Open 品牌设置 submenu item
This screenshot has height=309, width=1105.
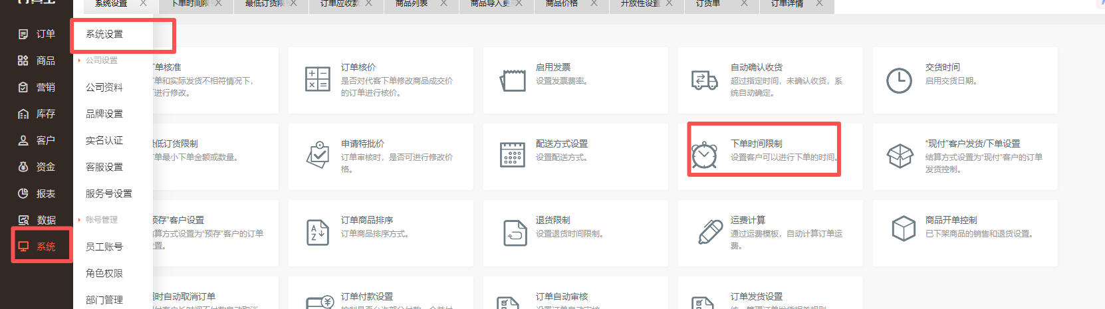[104, 114]
